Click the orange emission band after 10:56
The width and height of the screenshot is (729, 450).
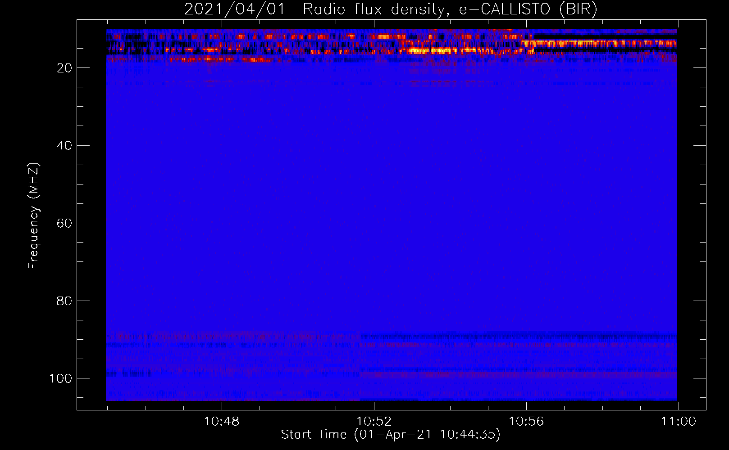tap(599, 43)
